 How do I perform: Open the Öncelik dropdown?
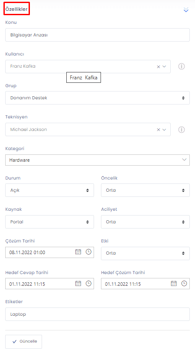[x=145, y=190]
